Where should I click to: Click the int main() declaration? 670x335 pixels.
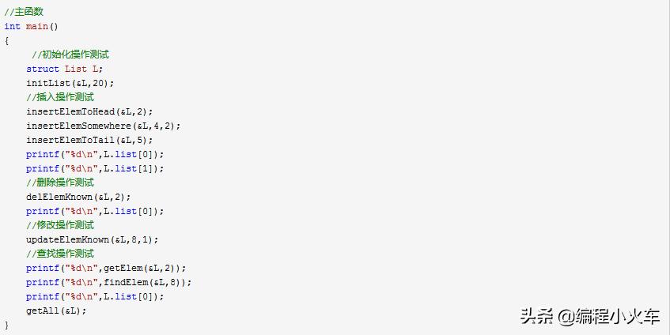pos(32,26)
